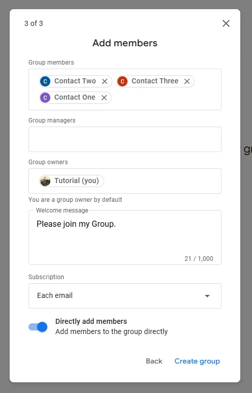Click the 'Please join my Group.' text
This screenshot has height=393, width=252.
pyautogui.click(x=76, y=224)
